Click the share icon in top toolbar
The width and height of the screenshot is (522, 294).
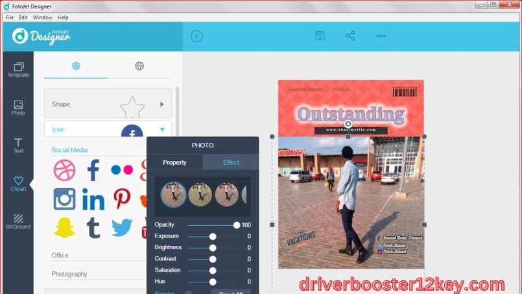click(x=350, y=36)
